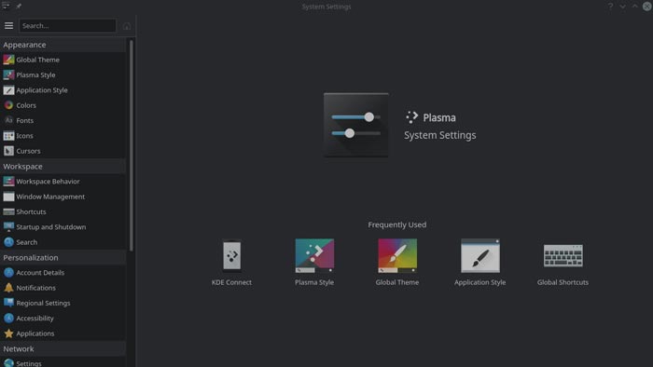This screenshot has height=367, width=653.
Task: Open the Cursors settings icon
Action: pos(8,151)
